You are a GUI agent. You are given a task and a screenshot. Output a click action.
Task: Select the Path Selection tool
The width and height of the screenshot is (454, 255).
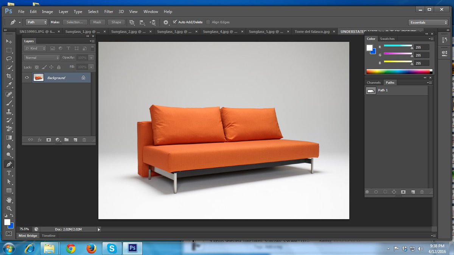pos(9,182)
